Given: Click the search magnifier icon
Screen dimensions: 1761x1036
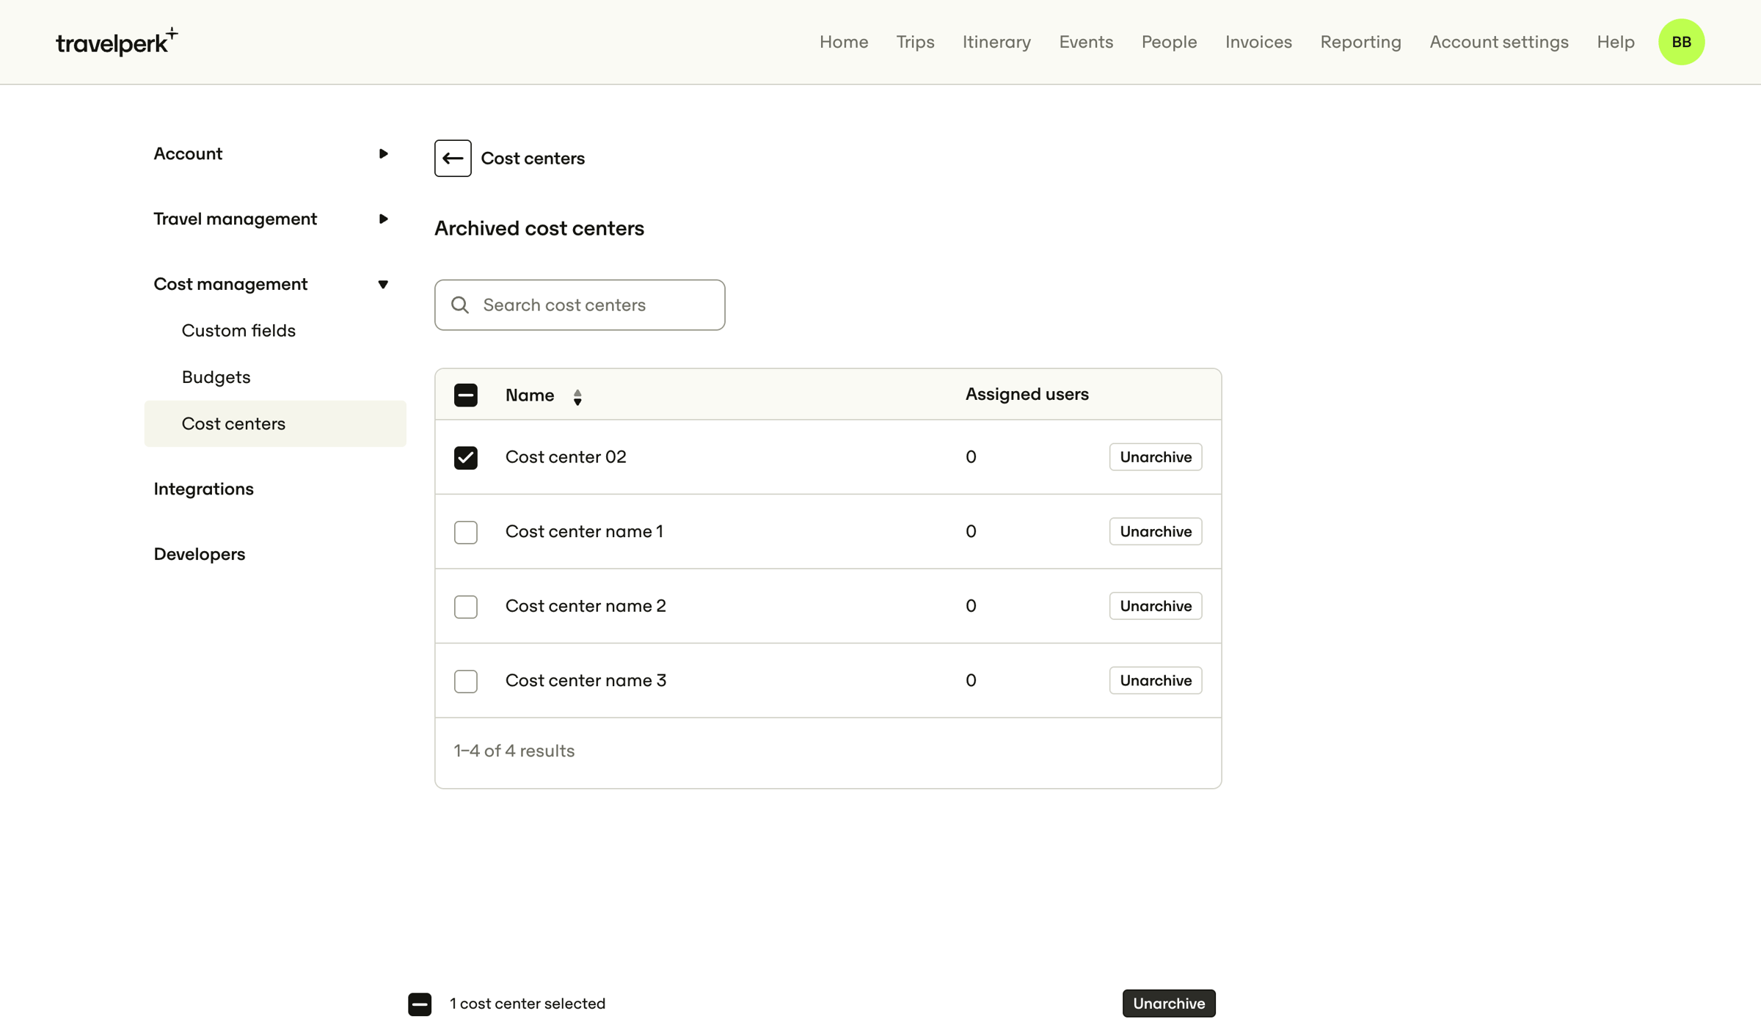Looking at the screenshot, I should (x=460, y=305).
